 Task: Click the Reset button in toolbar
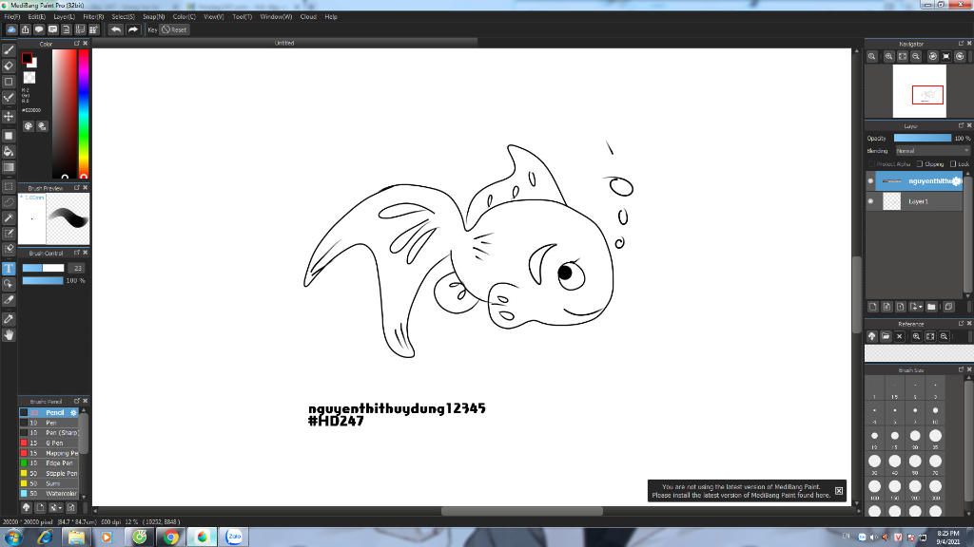[175, 29]
